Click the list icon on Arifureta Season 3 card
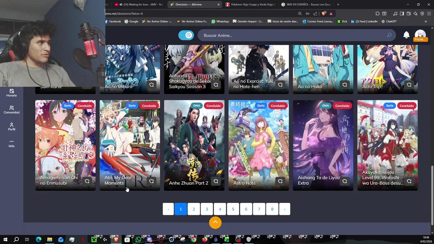The height and width of the screenshot is (244, 434). (x=216, y=85)
